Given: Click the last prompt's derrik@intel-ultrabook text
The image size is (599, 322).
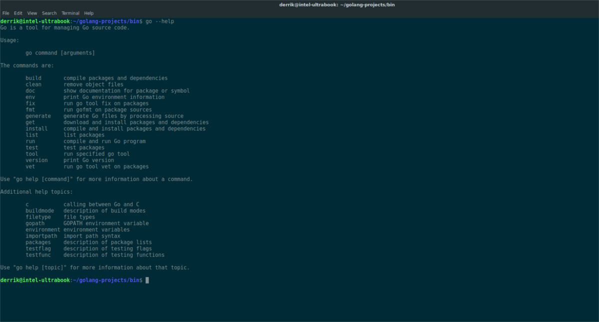Looking at the screenshot, I should pyautogui.click(x=35, y=281).
